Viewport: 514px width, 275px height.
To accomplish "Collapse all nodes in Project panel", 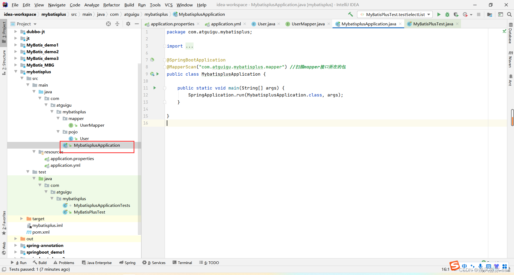I will [117, 24].
